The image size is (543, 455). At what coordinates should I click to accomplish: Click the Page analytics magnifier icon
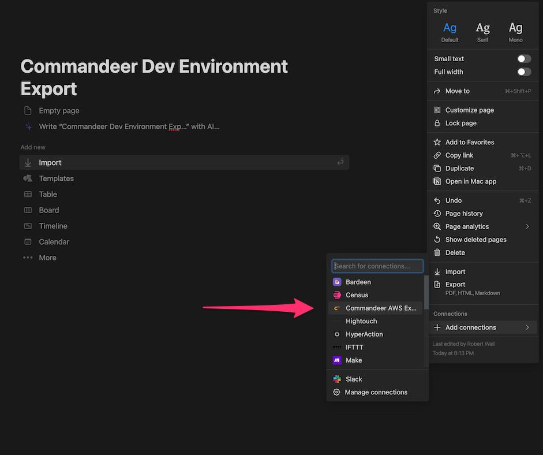coord(437,226)
